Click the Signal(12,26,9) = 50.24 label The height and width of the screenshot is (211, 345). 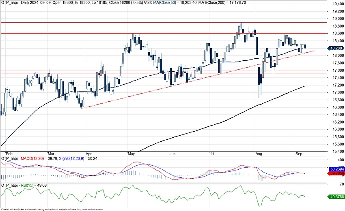point(78,158)
